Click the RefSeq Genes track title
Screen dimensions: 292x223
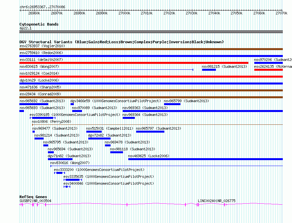(33, 197)
